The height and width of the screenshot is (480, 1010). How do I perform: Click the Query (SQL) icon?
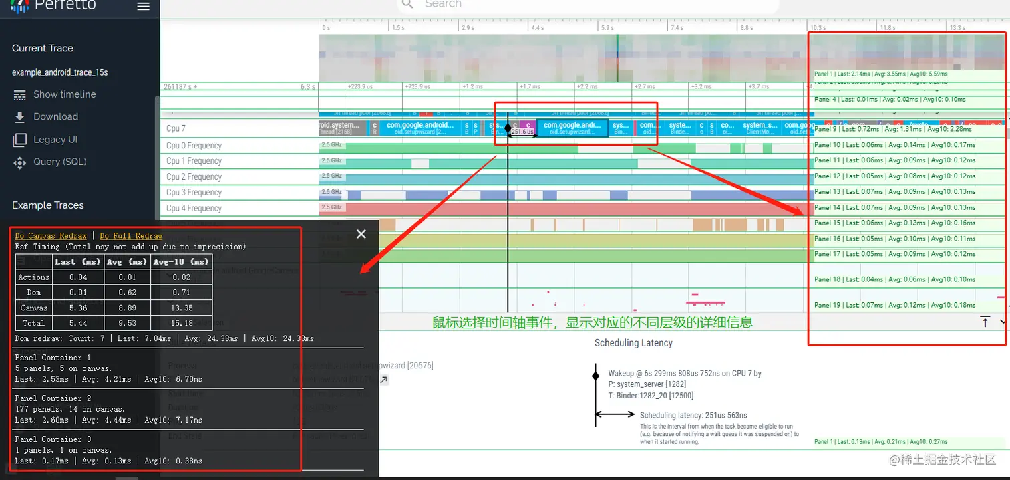[x=20, y=162]
